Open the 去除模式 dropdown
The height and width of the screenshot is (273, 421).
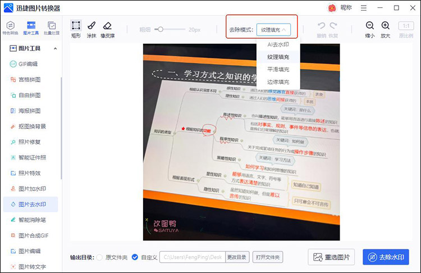(274, 30)
